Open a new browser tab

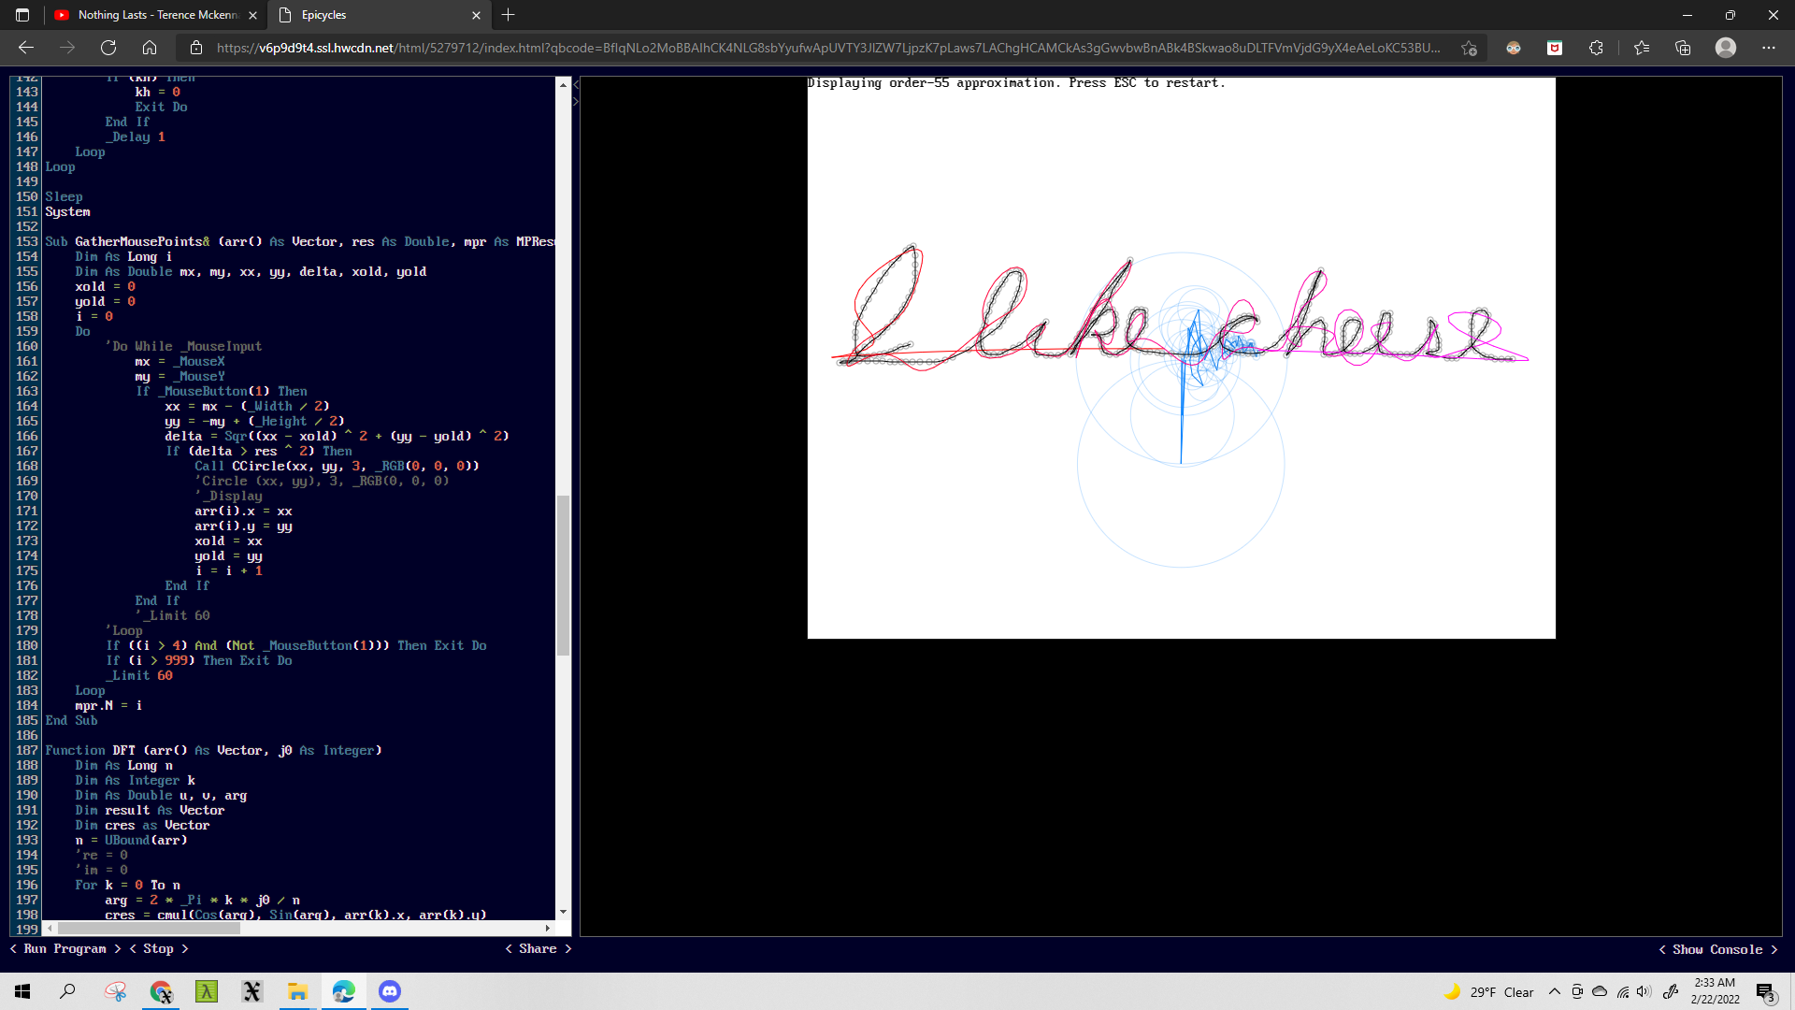509,15
